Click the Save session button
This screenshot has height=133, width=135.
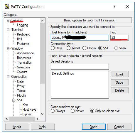[x=119, y=82]
